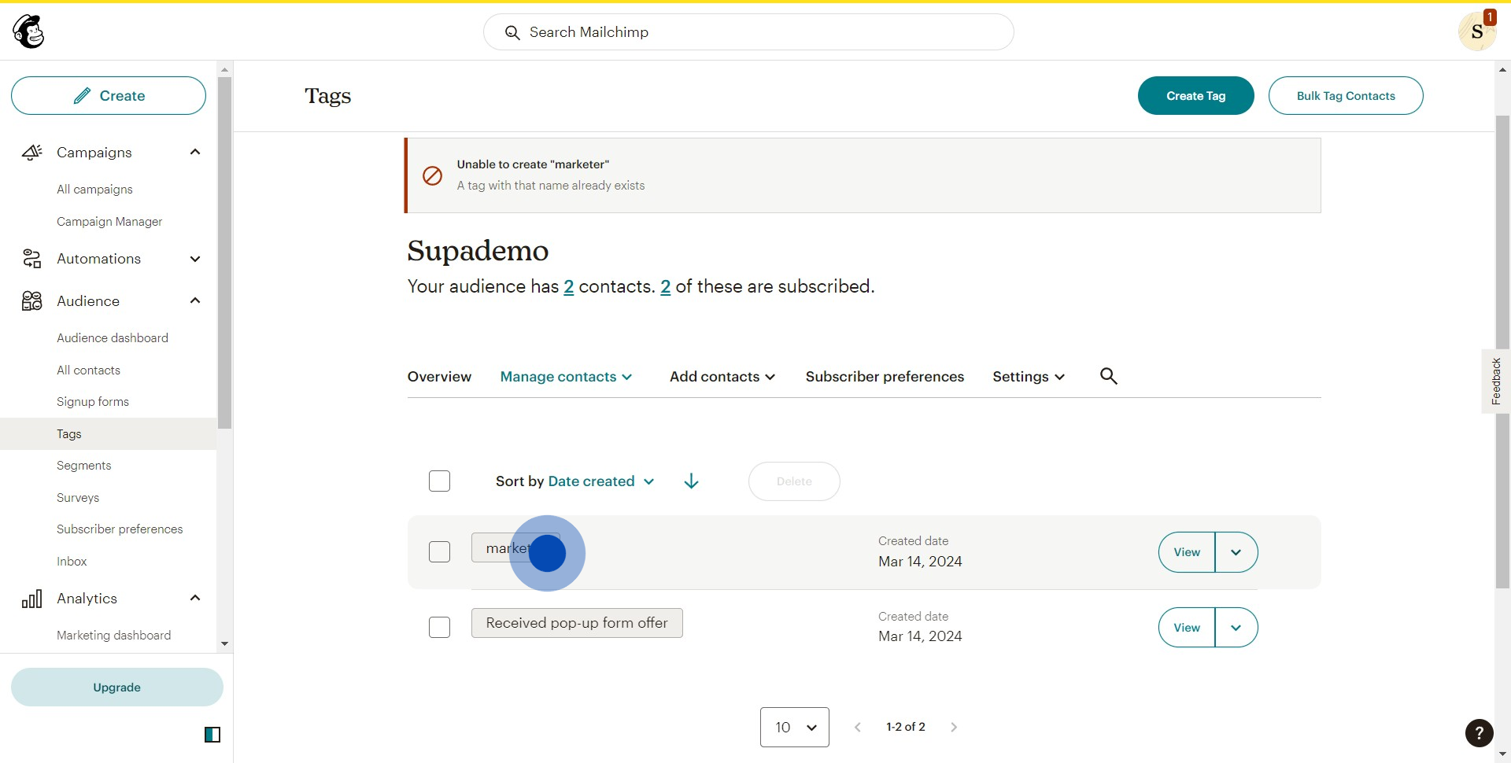Image resolution: width=1511 pixels, height=763 pixels.
Task: Go to All contacts
Action: (88, 370)
